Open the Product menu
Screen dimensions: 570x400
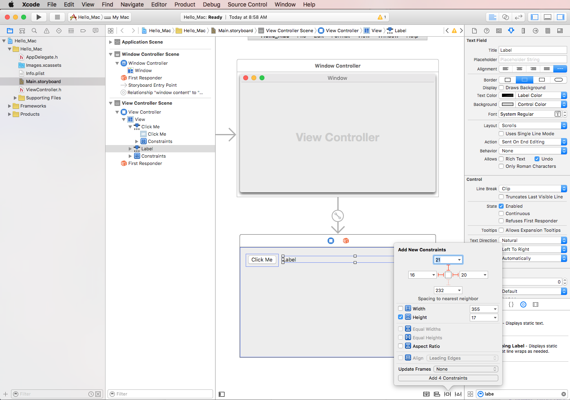tap(185, 4)
